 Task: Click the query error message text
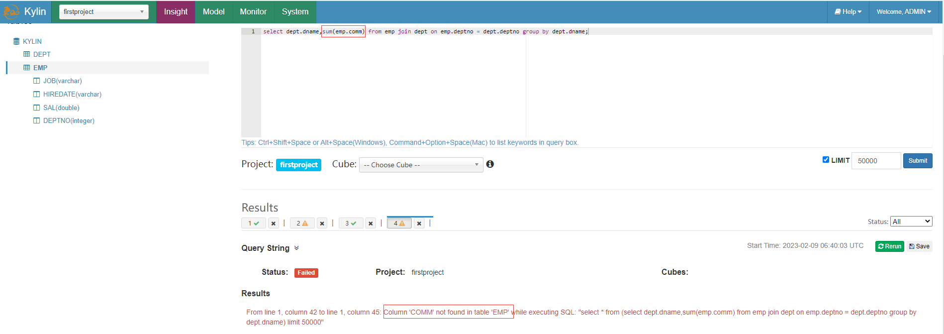pyautogui.click(x=581, y=317)
